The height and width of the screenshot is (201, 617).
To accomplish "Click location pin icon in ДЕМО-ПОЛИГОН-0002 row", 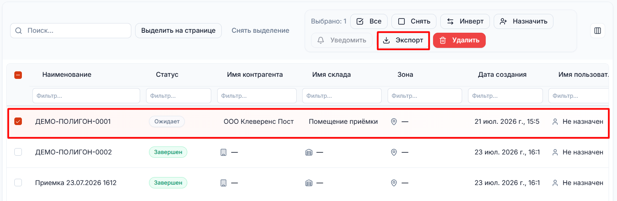I will coord(394,152).
